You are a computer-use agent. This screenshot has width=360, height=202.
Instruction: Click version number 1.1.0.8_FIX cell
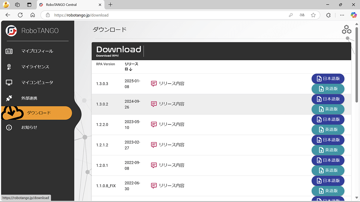point(106,186)
